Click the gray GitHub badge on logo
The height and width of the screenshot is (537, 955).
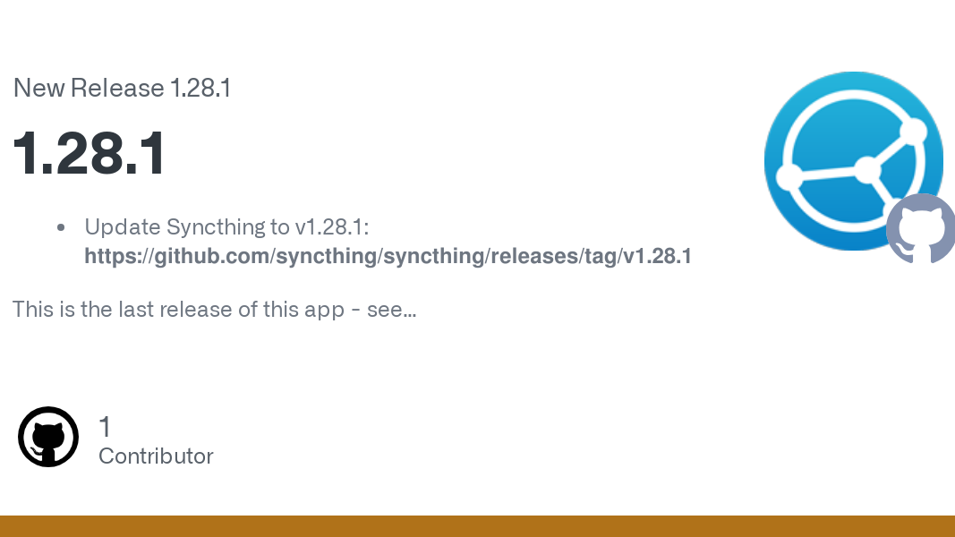[x=920, y=229]
